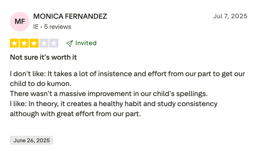Select the second rating star

pos(24,43)
